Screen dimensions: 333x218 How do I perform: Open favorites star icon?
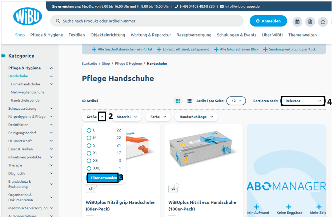323,22
